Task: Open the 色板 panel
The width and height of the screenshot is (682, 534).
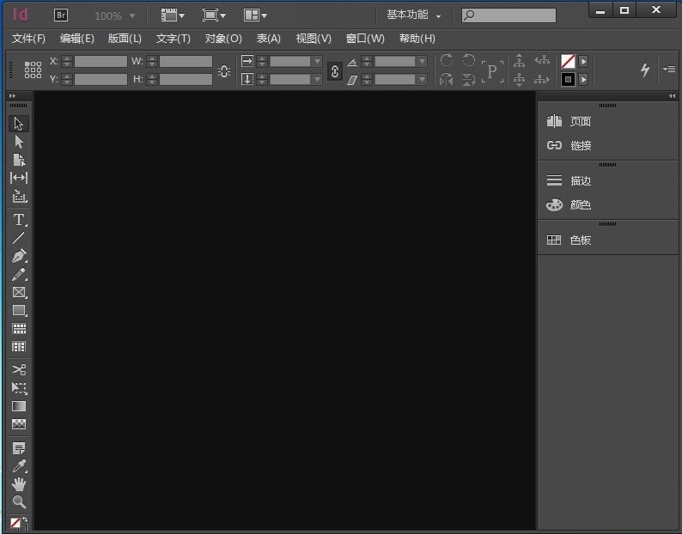Action: [x=569, y=240]
